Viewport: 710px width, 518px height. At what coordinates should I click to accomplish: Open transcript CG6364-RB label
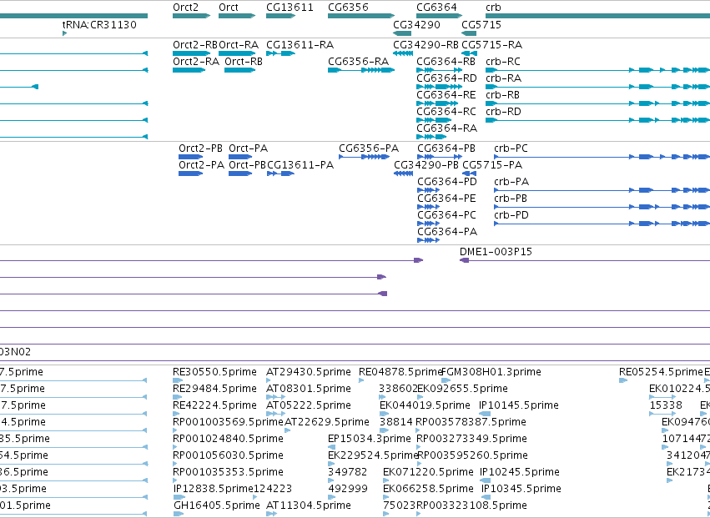446,62
